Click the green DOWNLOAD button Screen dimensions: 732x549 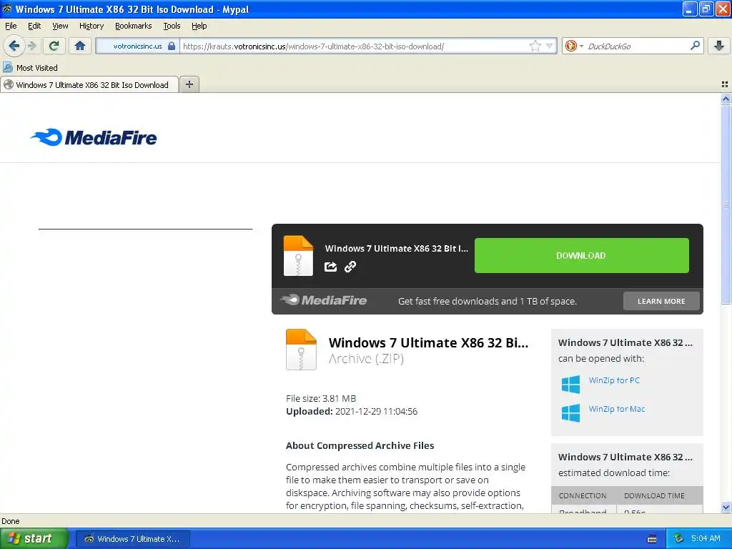click(582, 255)
